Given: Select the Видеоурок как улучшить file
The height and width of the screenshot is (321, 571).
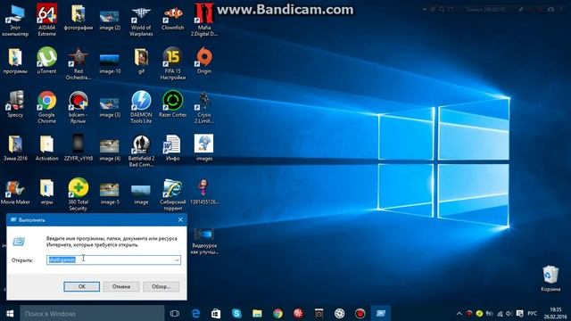Looking at the screenshot, I should [204, 242].
